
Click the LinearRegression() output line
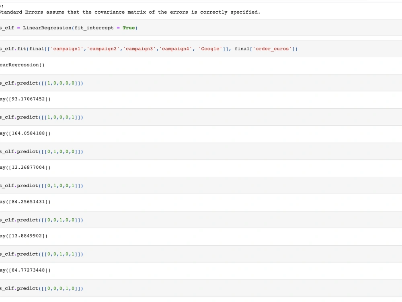tap(22, 65)
